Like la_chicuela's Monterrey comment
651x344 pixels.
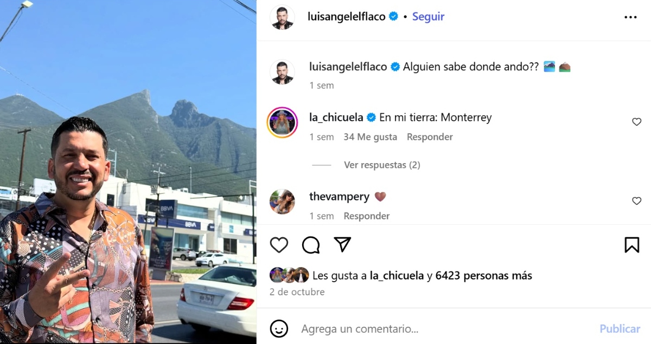pos(636,122)
